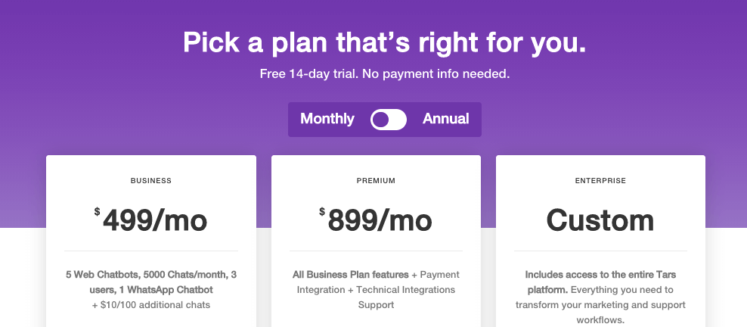Click the "Free 14-day trial" subtitle
Image resolution: width=747 pixels, height=327 pixels.
click(x=384, y=74)
